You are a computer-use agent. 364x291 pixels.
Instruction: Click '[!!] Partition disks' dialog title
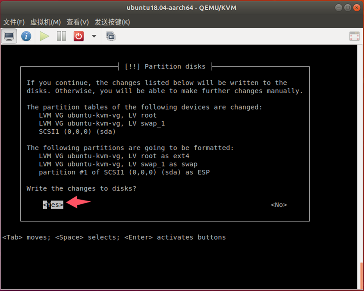click(165, 66)
